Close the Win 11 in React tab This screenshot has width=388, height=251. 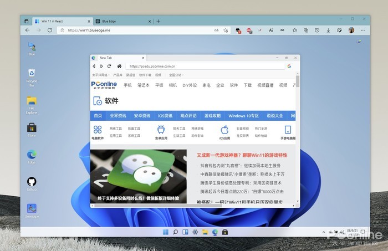pos(89,22)
